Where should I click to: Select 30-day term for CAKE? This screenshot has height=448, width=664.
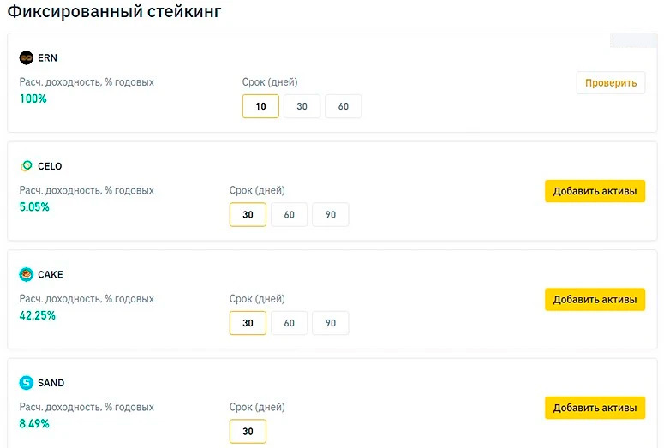tap(248, 323)
